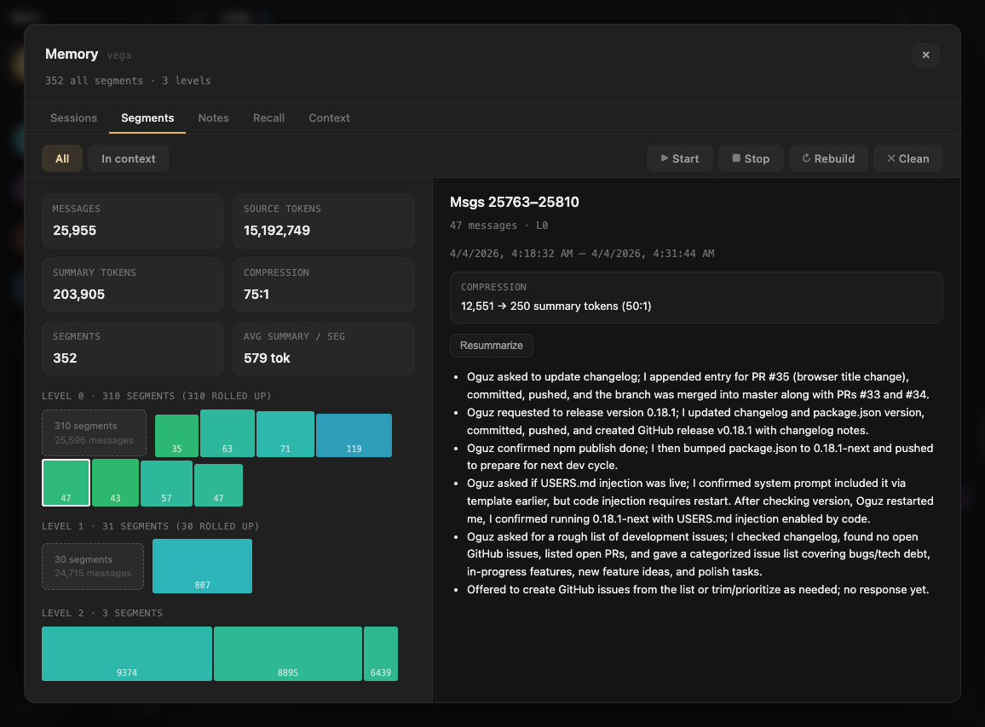
Task: View the Context tab
Action: point(329,117)
